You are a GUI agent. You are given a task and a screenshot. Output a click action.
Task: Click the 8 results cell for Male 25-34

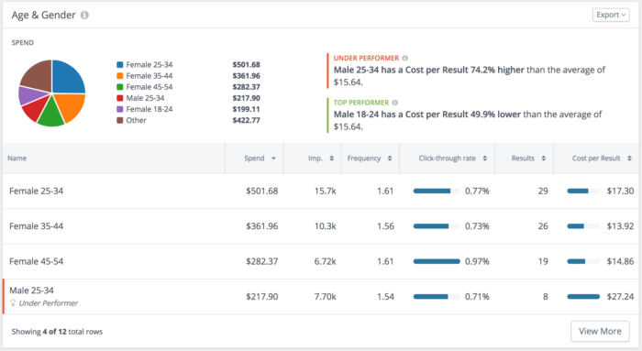tap(545, 297)
